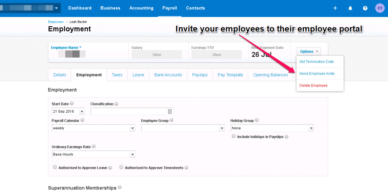
Task: Click help icon next to Employee Group
Action: (172, 120)
